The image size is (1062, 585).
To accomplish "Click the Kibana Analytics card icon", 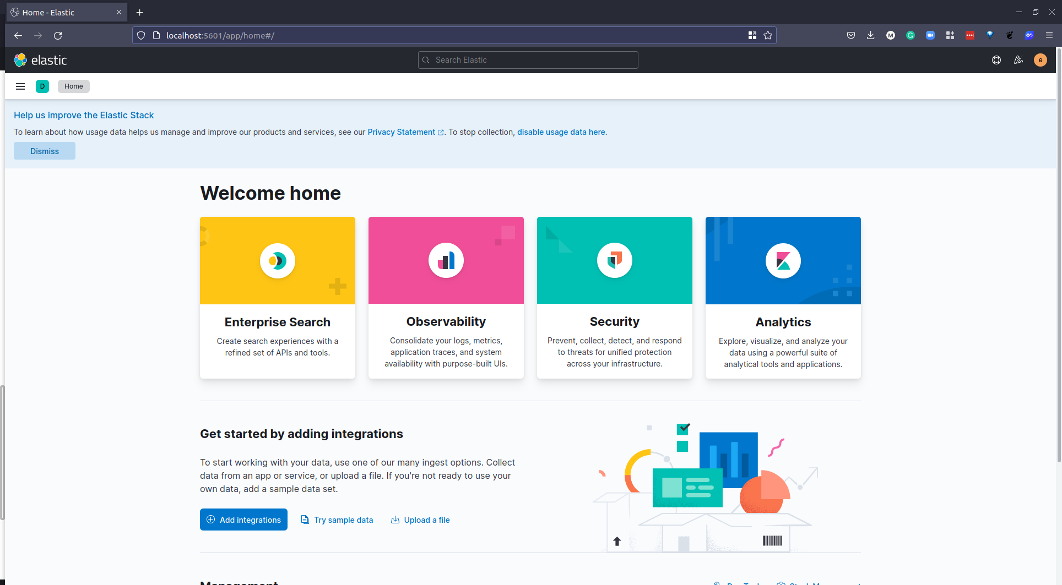I will click(783, 261).
